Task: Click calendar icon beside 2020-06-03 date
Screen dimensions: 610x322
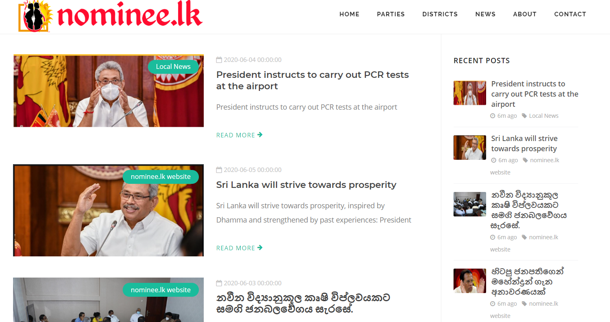Action: [x=219, y=283]
